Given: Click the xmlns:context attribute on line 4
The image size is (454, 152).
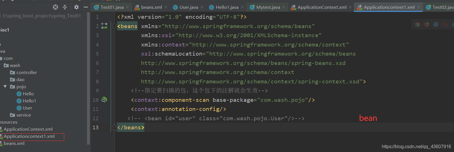Looking at the screenshot, I should [x=245, y=45].
